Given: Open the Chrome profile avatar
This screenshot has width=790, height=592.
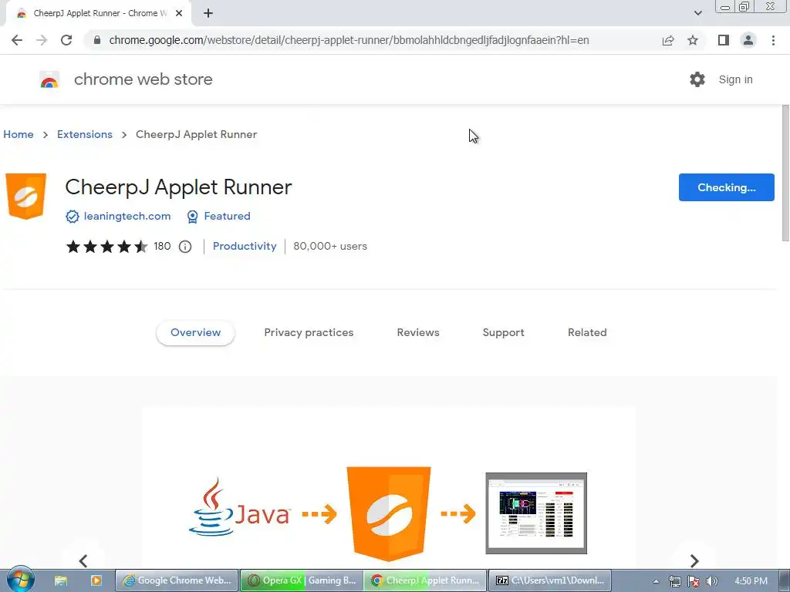Looking at the screenshot, I should pos(748,40).
